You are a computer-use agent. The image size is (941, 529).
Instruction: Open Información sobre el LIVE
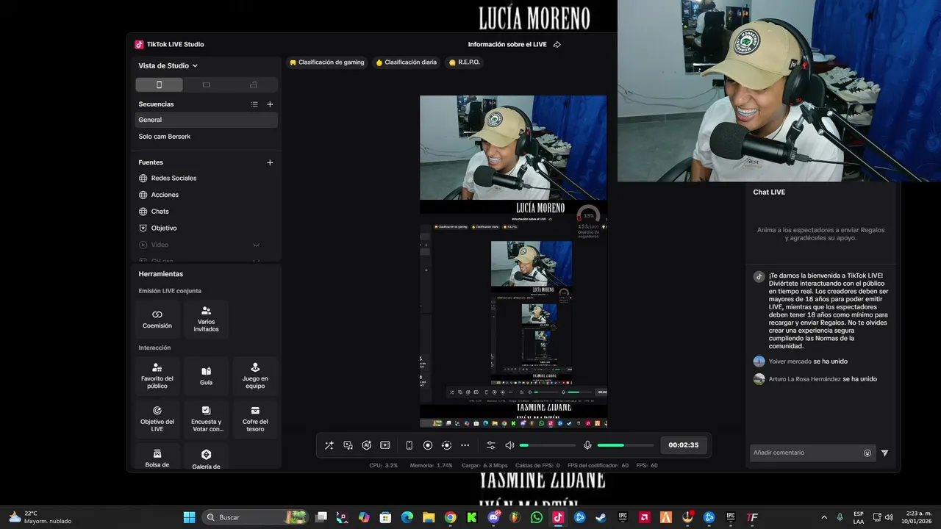[507, 44]
